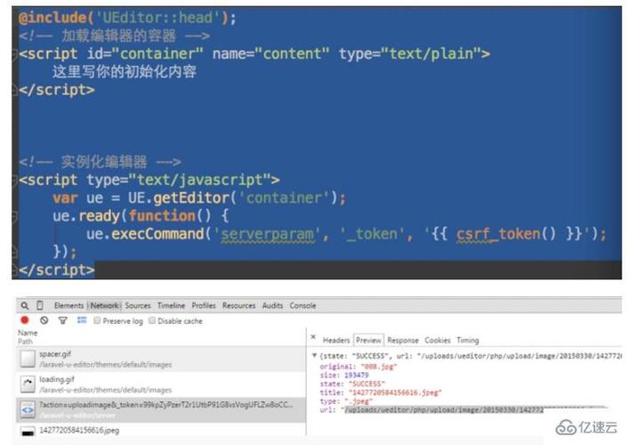Click the 实例化编辑器 comment line
The width and height of the screenshot is (627, 445).
pos(100,162)
